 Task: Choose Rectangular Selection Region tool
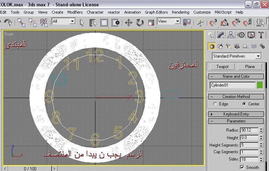pos(104,23)
